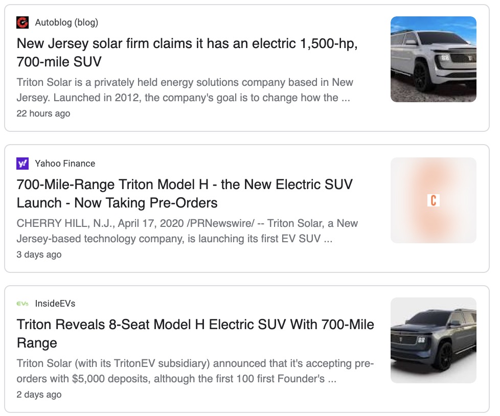Click the "(blog)" label beside Autoblog
This screenshot has width=500, height=416.
click(87, 22)
